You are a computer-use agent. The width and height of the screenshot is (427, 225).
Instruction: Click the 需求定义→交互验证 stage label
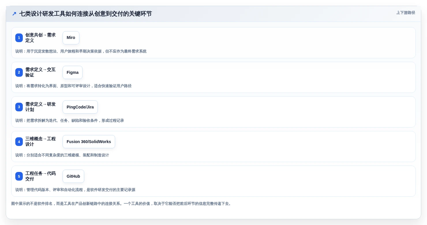click(41, 72)
